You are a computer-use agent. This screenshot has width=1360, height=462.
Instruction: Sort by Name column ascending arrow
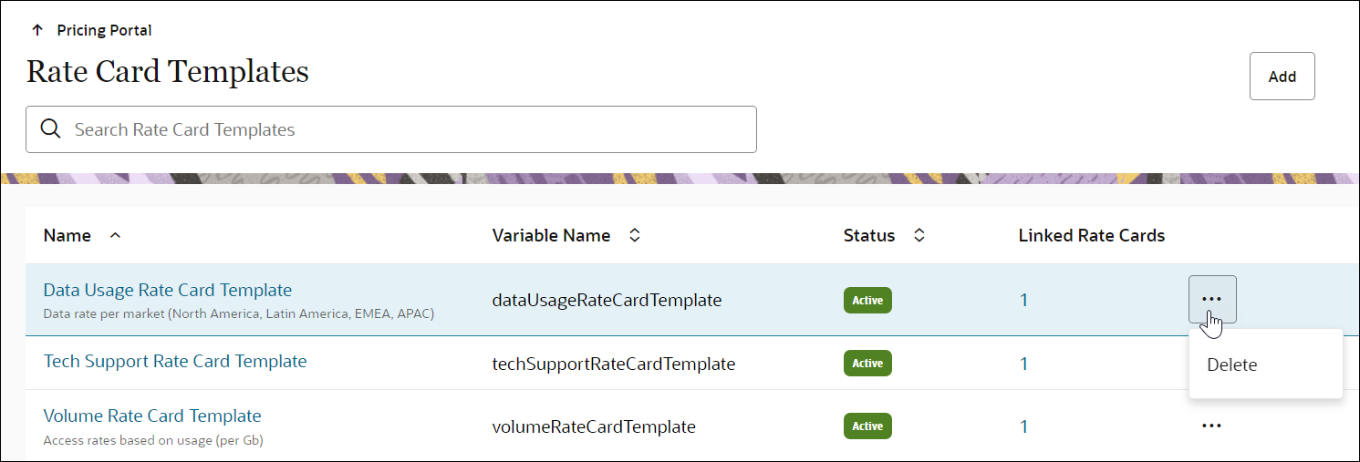pos(115,235)
